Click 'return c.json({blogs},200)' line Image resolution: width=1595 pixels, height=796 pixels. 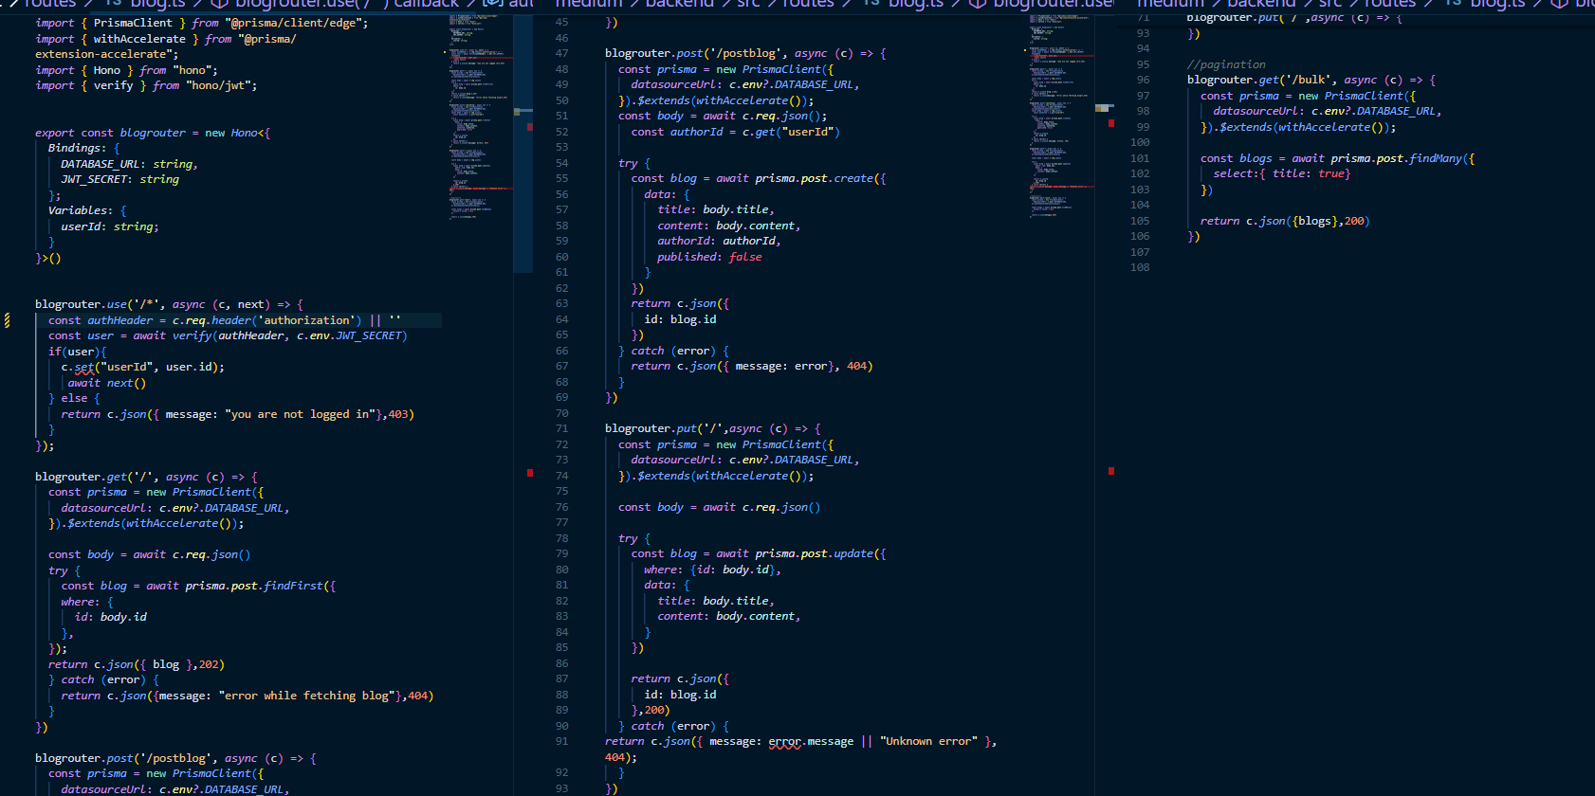pos(1285,221)
